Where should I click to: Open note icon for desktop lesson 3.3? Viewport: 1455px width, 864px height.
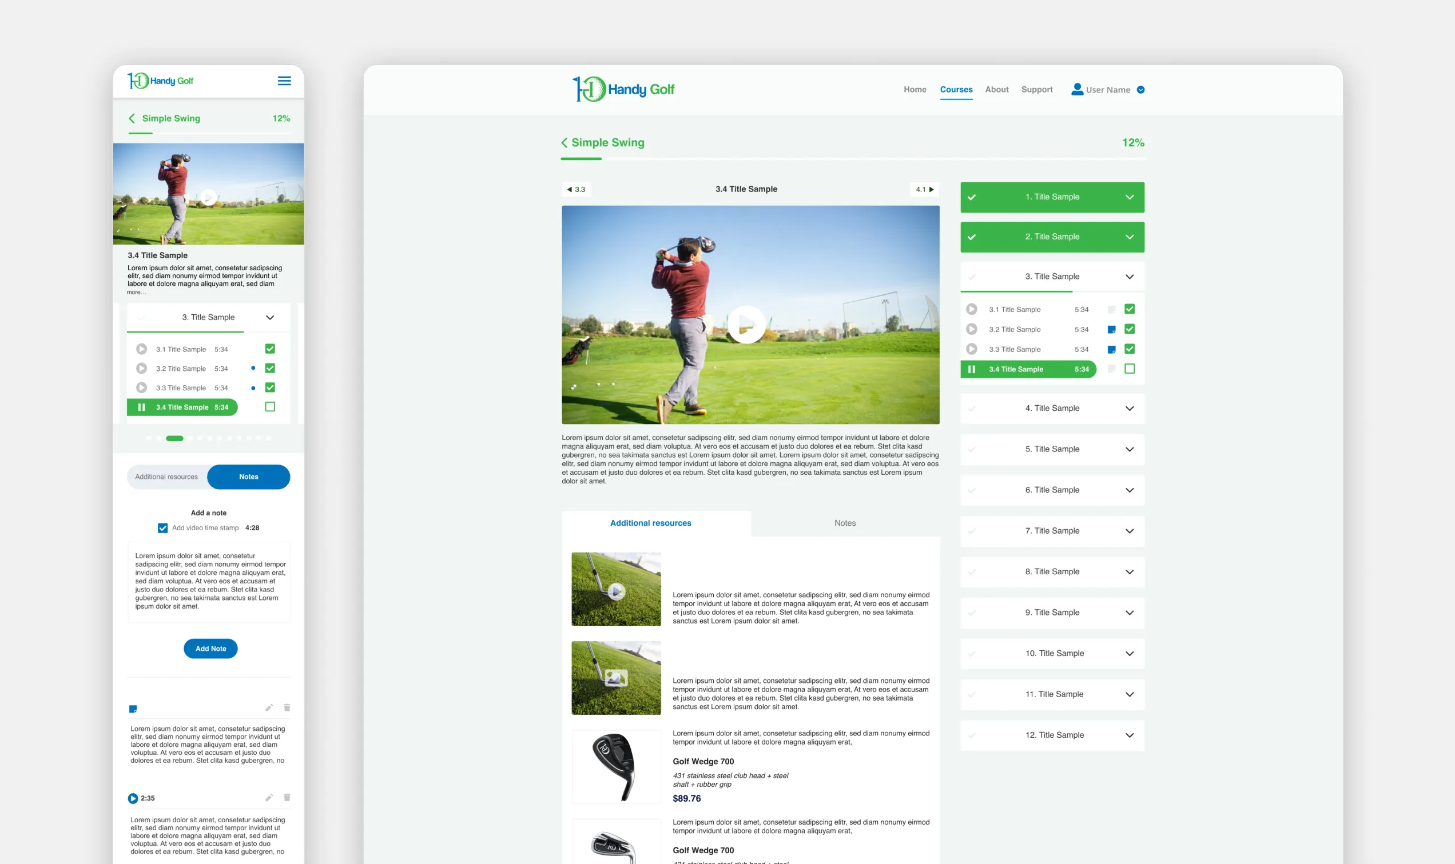(1111, 349)
